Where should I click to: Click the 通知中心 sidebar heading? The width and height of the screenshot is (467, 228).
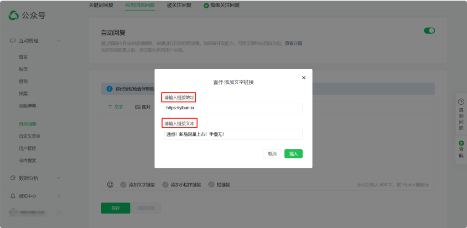coord(28,196)
